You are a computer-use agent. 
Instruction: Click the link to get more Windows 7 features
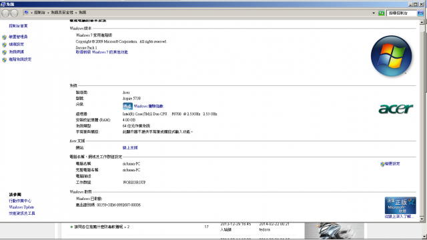(x=102, y=52)
